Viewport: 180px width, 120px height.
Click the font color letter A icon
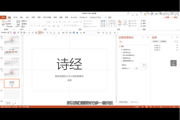(x=59, y=26)
